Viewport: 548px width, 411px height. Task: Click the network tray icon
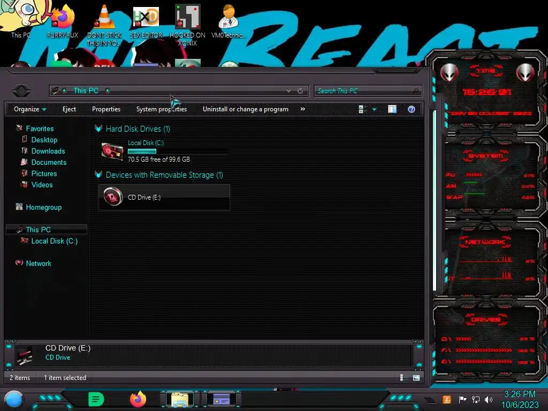tap(475, 399)
